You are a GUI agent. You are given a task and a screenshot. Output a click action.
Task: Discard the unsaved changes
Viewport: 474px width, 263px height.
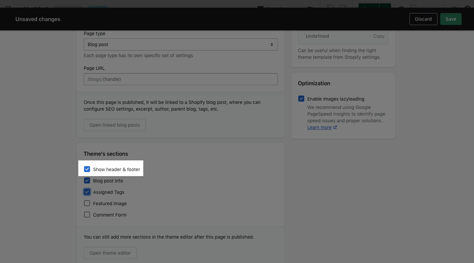point(423,19)
